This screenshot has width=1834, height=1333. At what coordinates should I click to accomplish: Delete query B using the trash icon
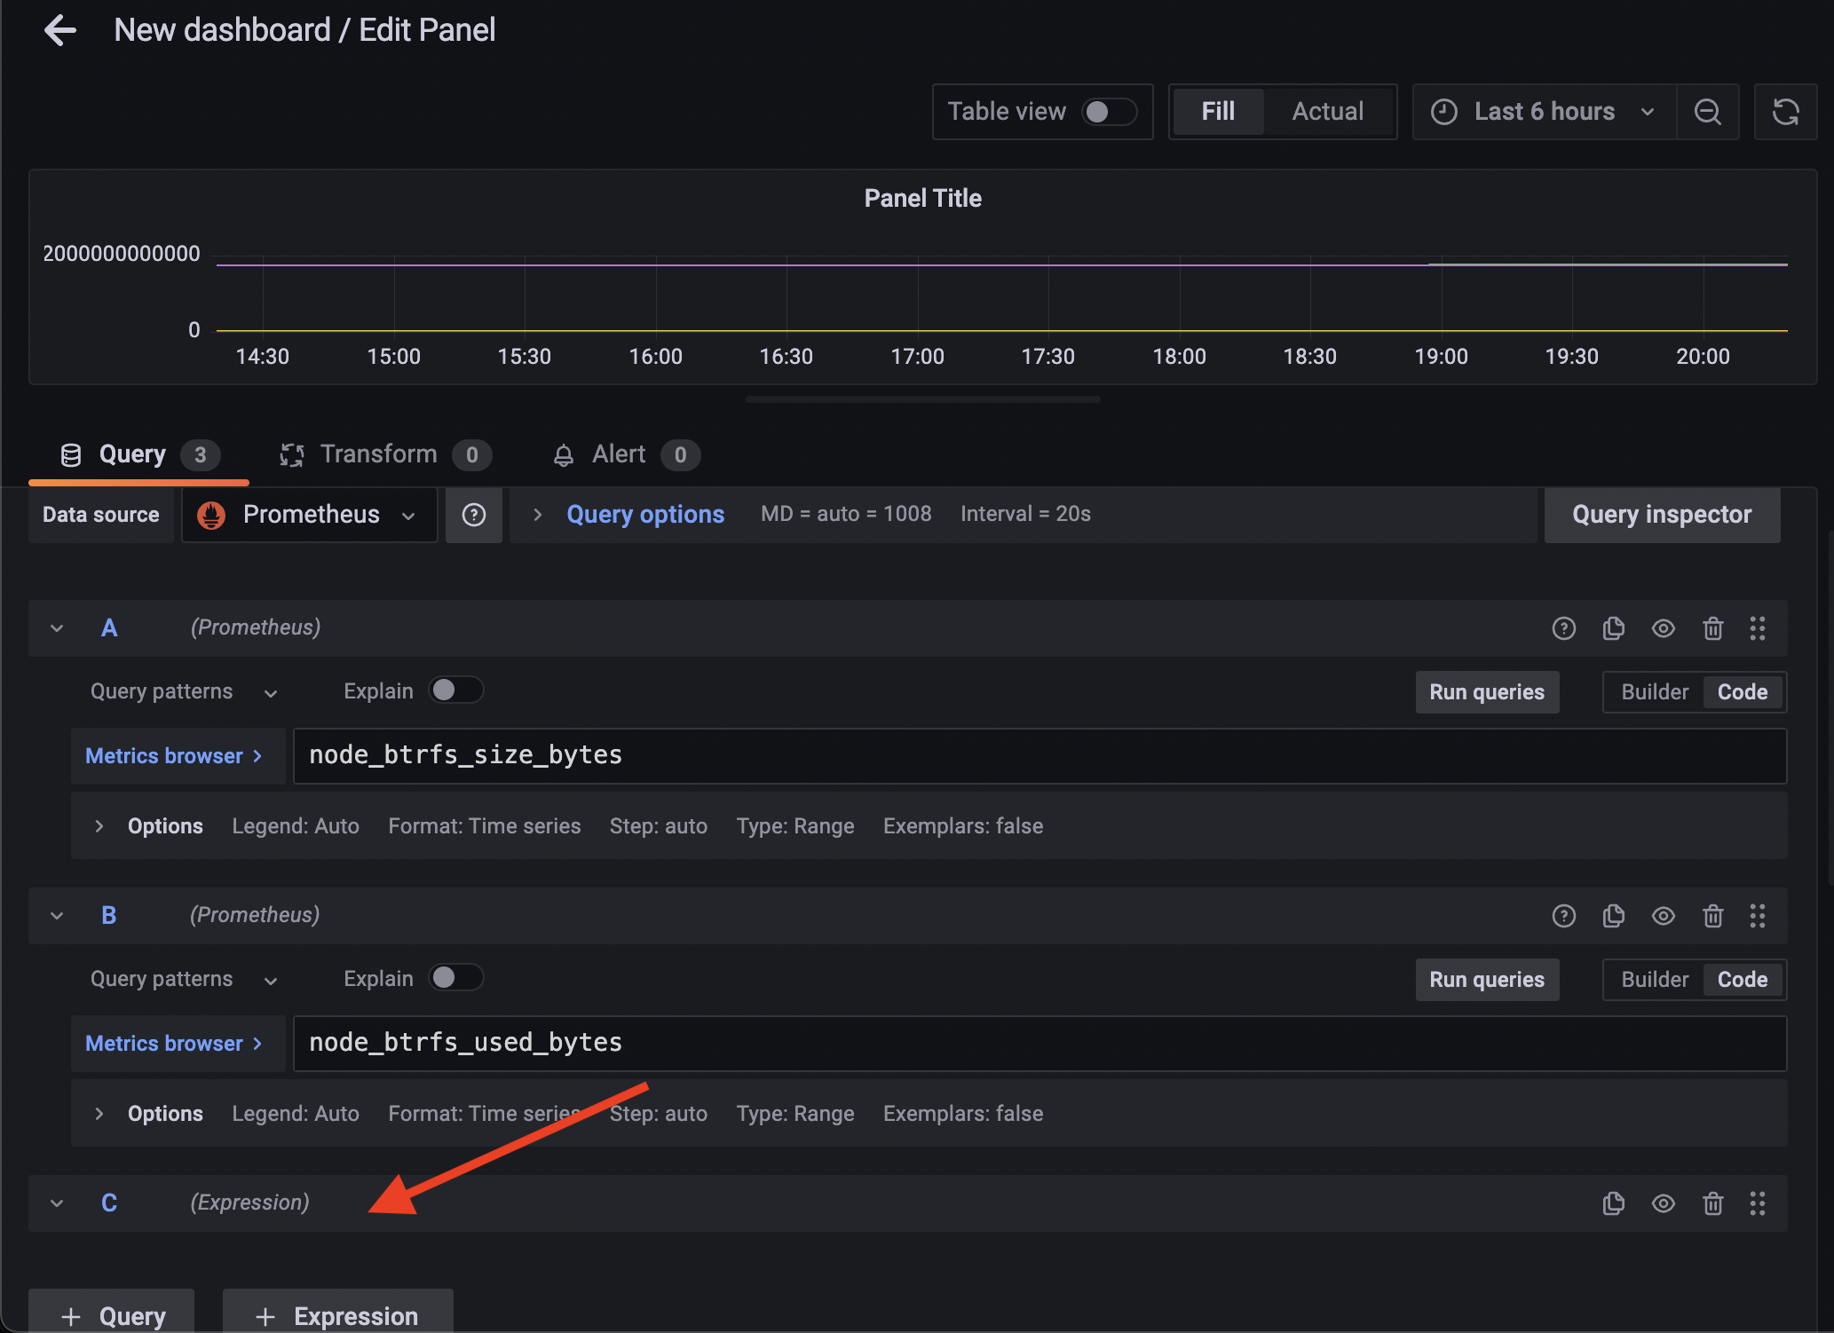tap(1713, 915)
